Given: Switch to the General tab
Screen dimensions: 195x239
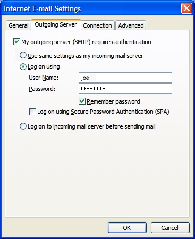Looking at the screenshot, I should click(x=19, y=25).
